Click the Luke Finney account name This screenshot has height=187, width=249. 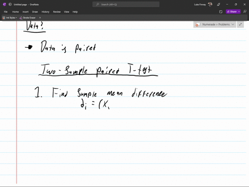point(200,5)
